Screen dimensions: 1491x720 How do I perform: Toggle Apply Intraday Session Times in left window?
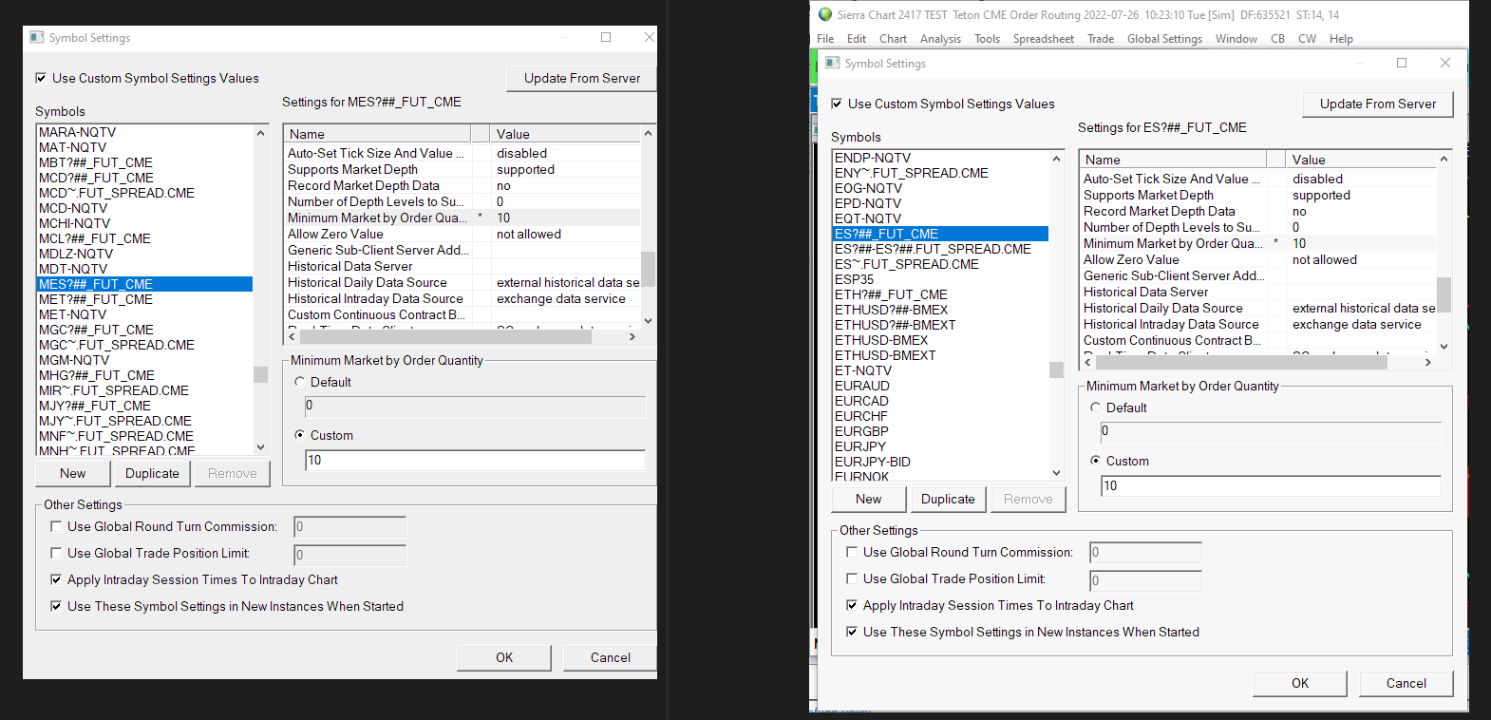(x=56, y=579)
